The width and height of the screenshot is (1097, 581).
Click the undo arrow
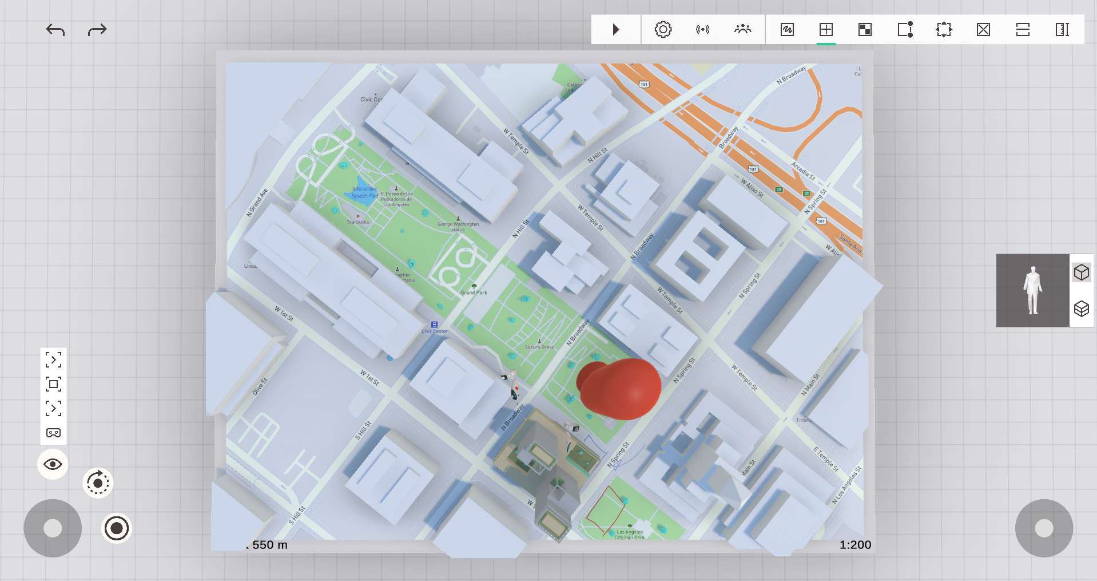(55, 30)
